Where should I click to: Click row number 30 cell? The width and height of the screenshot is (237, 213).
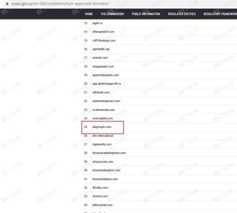coord(86,170)
